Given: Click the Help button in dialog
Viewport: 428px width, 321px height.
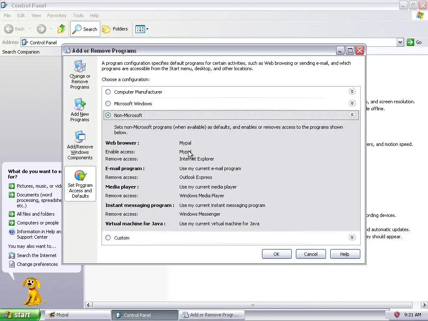Looking at the screenshot, I should point(345,254).
